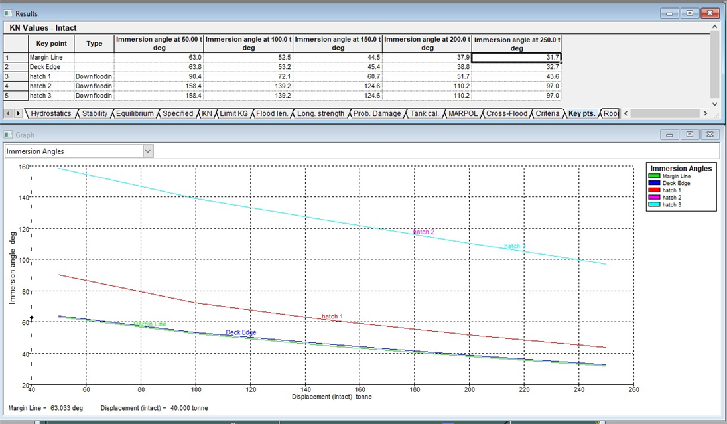Select the Type column header
The width and height of the screenshot is (727, 424).
pyautogui.click(x=94, y=44)
